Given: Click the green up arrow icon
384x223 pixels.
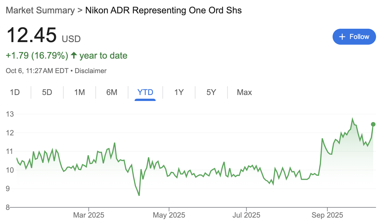Looking at the screenshot, I should pyautogui.click(x=74, y=55).
